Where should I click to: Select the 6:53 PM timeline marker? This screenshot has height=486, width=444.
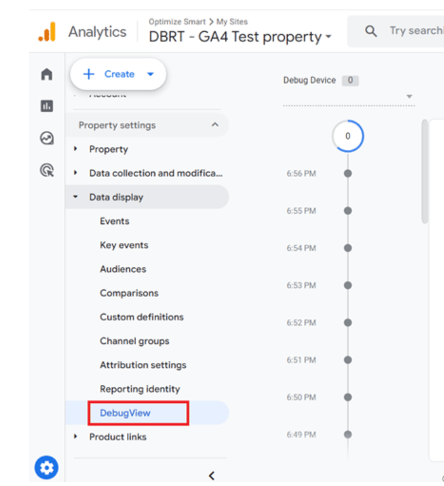point(348,285)
